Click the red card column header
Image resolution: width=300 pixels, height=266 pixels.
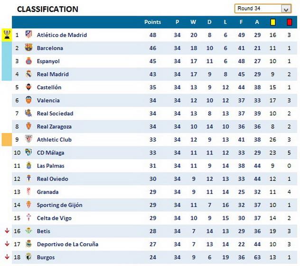(289, 22)
